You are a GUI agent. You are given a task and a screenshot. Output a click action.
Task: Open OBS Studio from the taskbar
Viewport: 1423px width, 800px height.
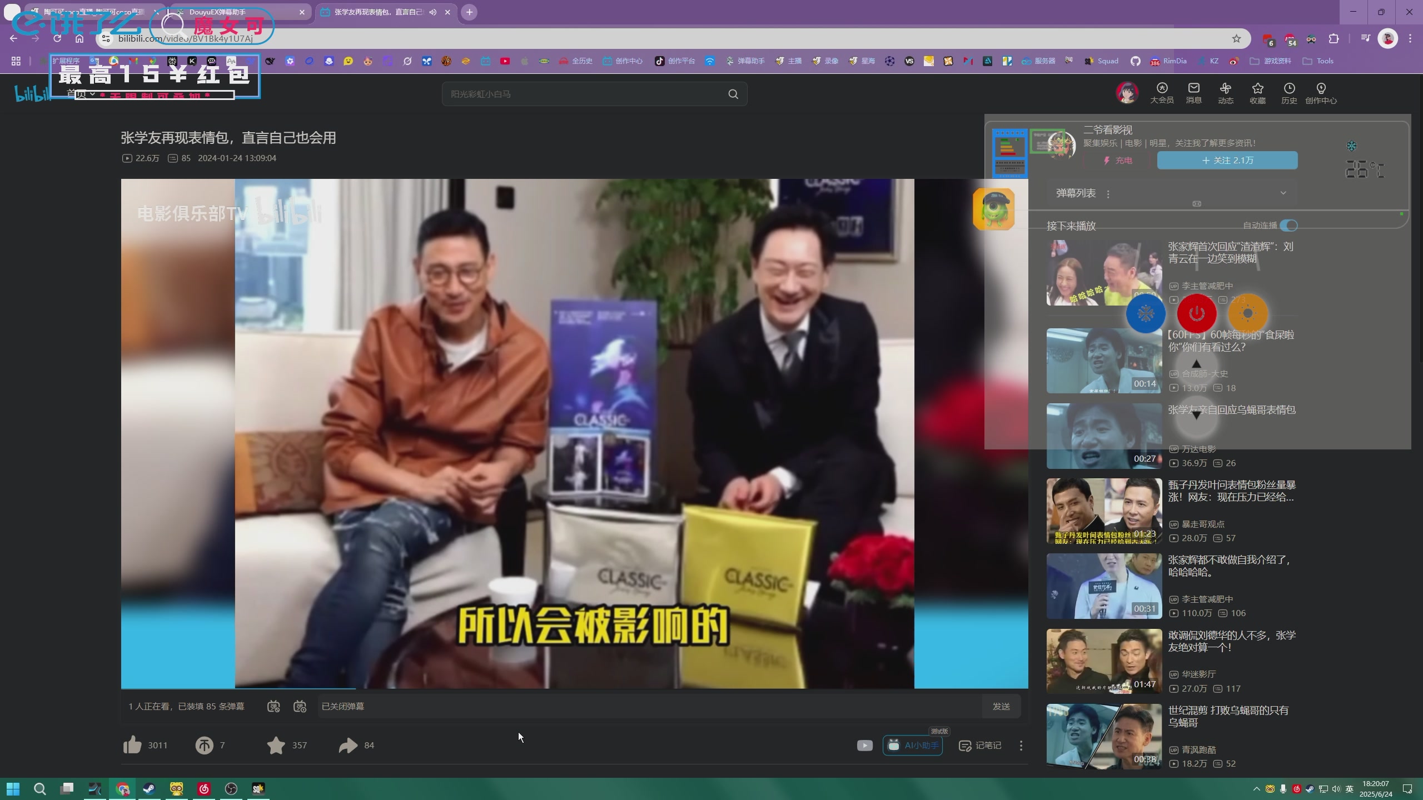point(231,788)
